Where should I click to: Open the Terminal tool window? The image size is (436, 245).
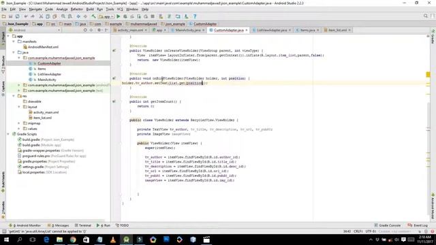pyautogui.click(x=83, y=225)
